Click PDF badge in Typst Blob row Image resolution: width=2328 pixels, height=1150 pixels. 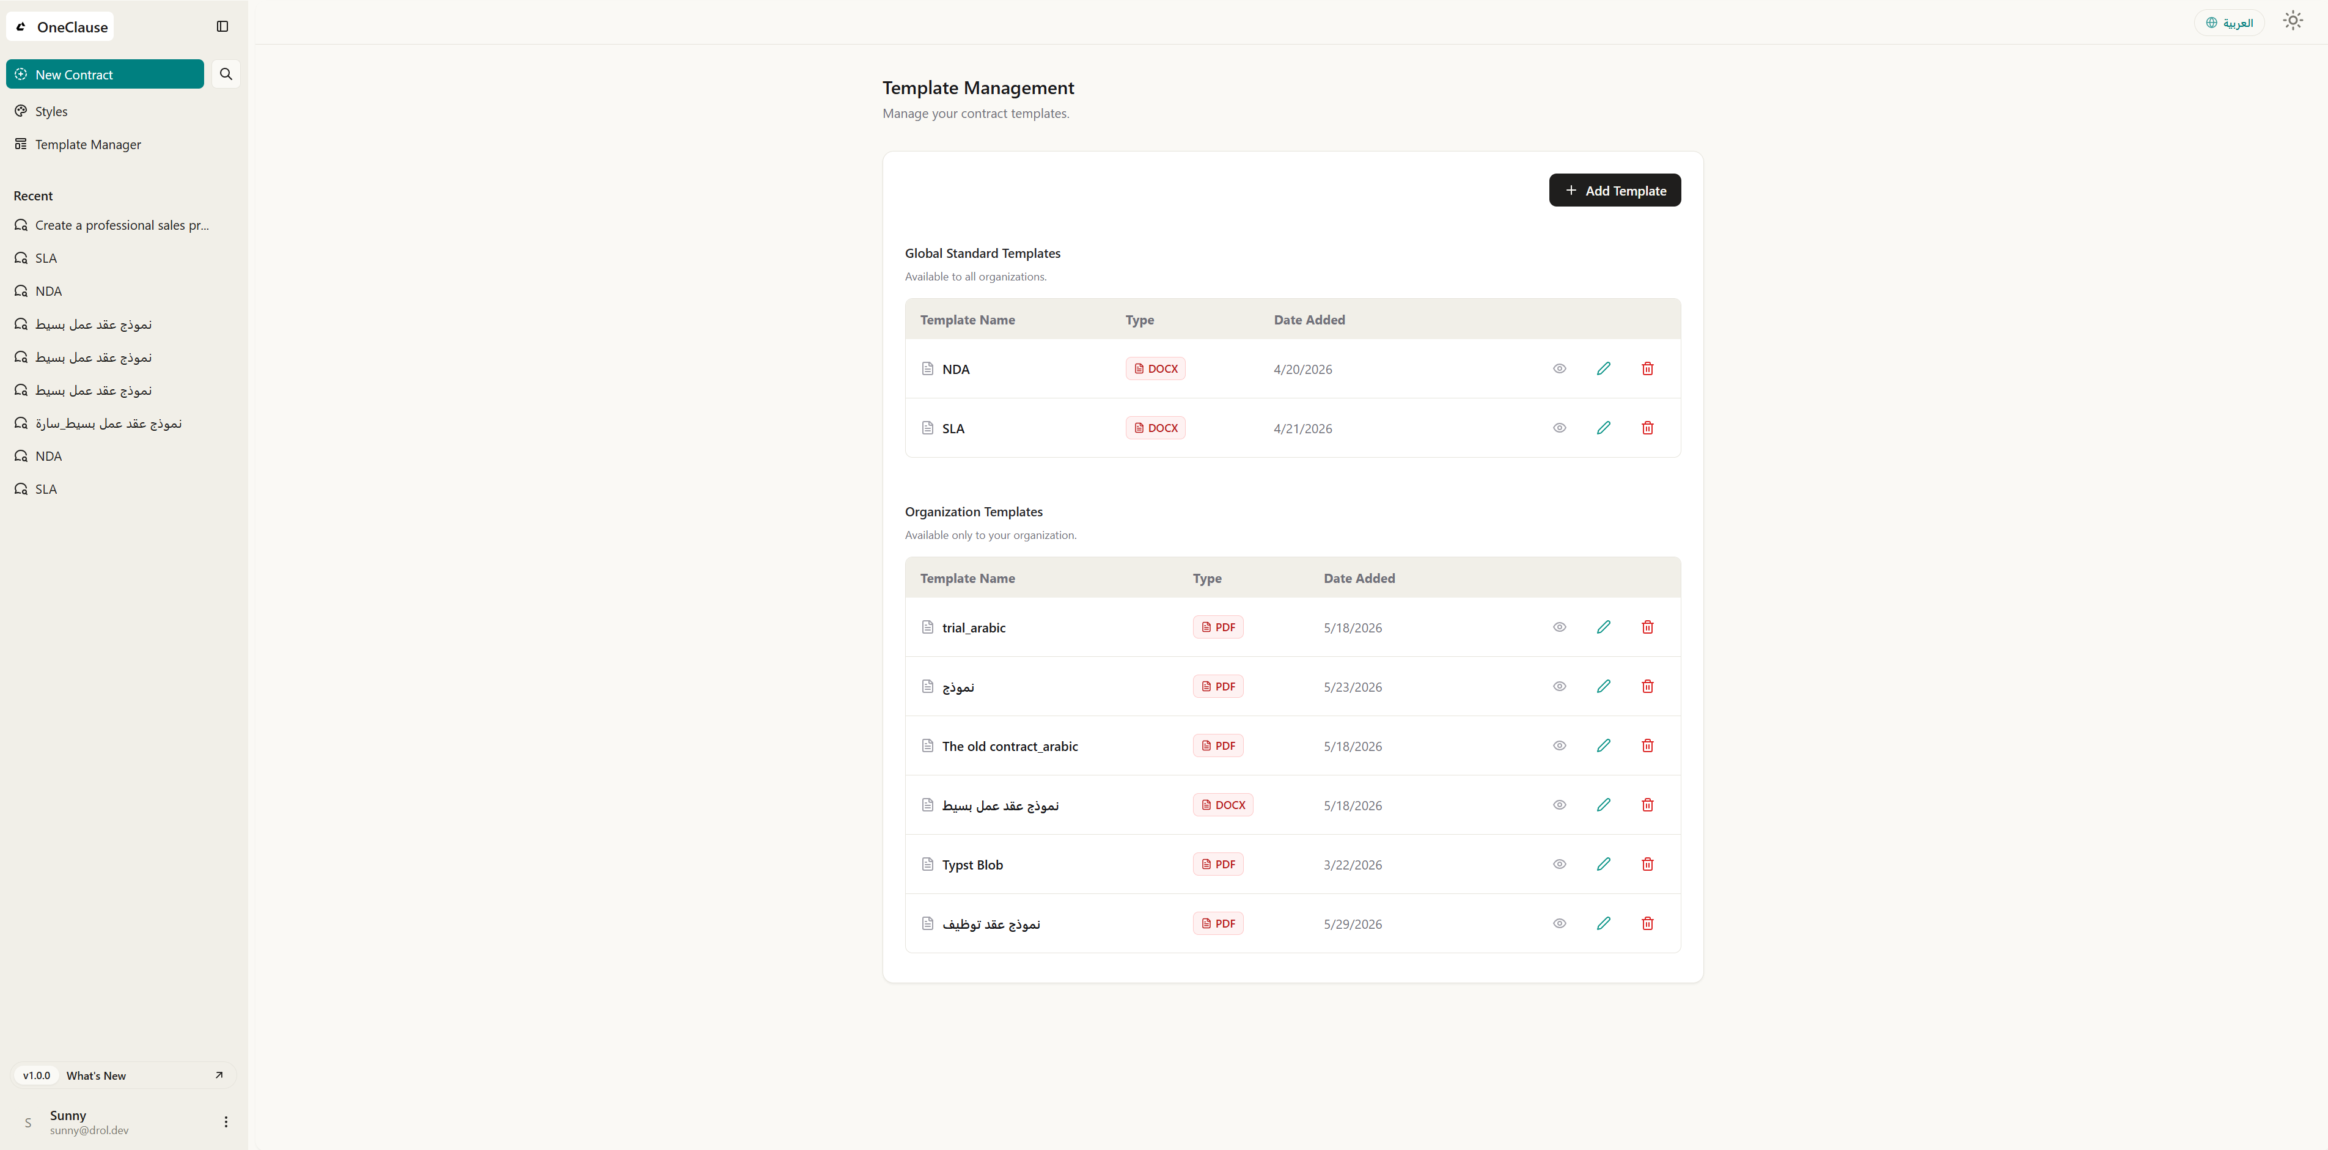click(1217, 865)
